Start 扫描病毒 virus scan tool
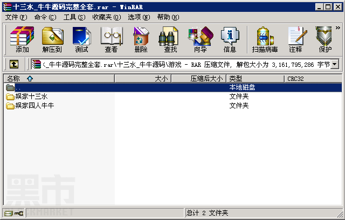This screenshot has height=220, width=345. [x=265, y=39]
